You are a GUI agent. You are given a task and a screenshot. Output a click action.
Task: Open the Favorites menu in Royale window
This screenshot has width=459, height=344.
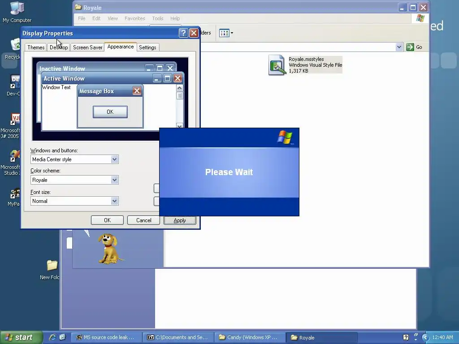(x=134, y=18)
